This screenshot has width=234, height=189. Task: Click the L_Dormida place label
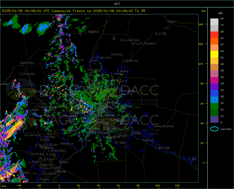coord(162,148)
